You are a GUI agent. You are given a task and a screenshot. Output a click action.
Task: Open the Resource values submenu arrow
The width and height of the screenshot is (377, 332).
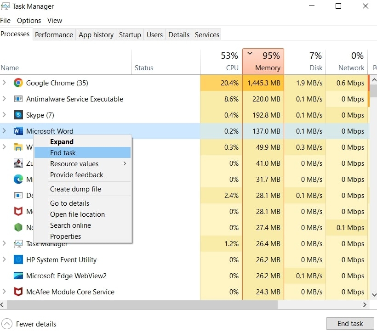point(125,164)
